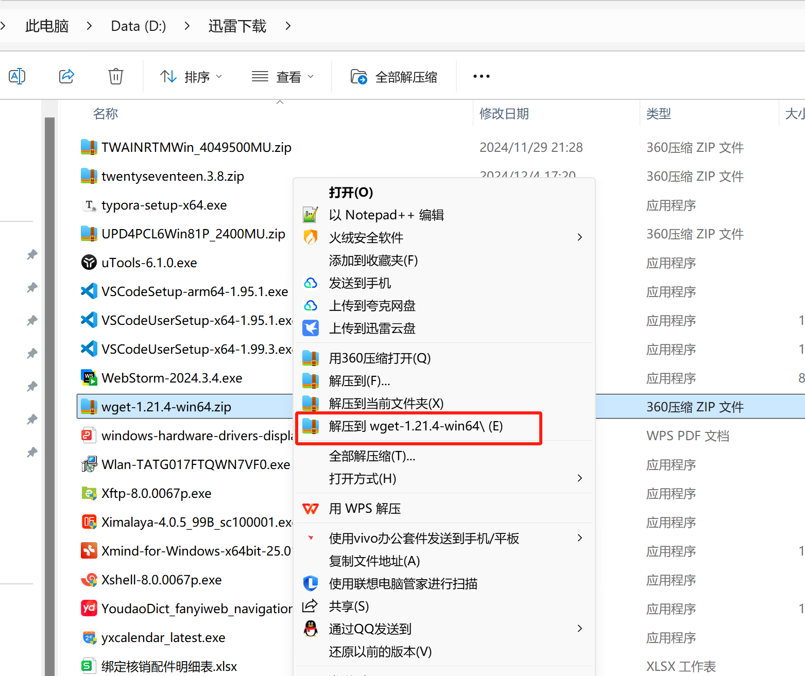Click the Notepad++ icon in context menu

point(311,215)
